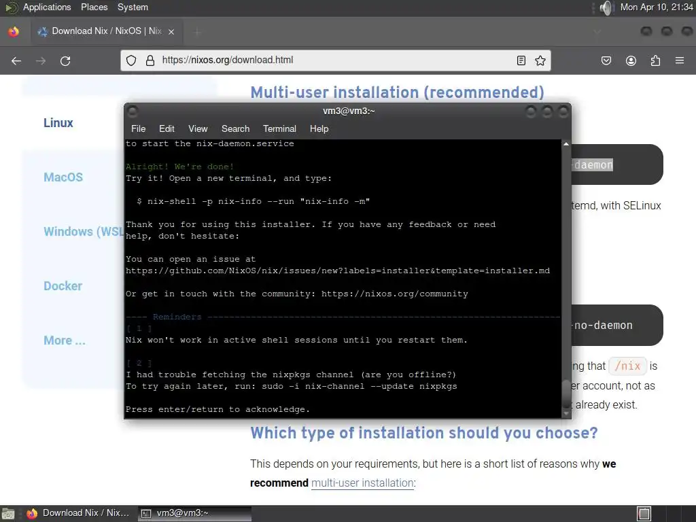This screenshot has width=696, height=522.
Task: Switch to vm3@vm3:~ taskbar button
Action: tap(194, 513)
